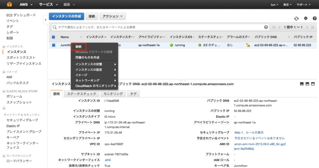Image resolution: width=319 pixels, height=168 pixels.
Task: Click the インスタンスの作成 button
Action: (x=66, y=16)
